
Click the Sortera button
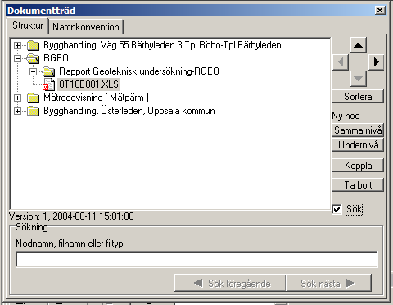click(358, 97)
